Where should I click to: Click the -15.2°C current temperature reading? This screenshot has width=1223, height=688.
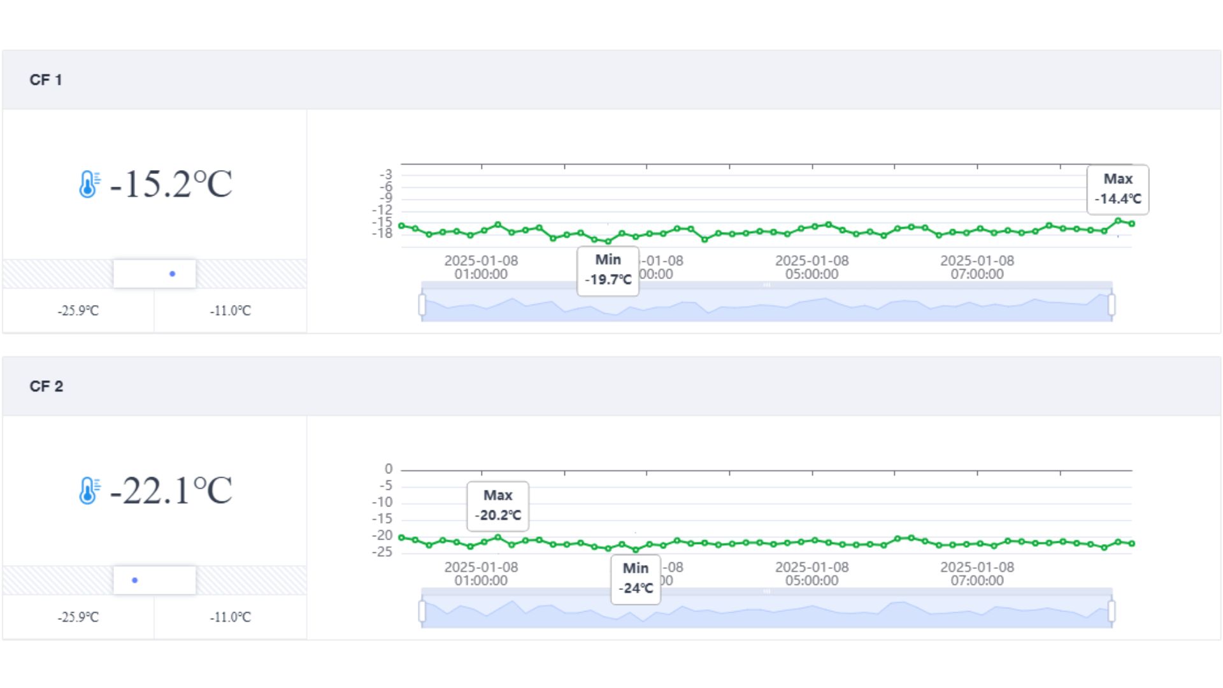pos(171,185)
